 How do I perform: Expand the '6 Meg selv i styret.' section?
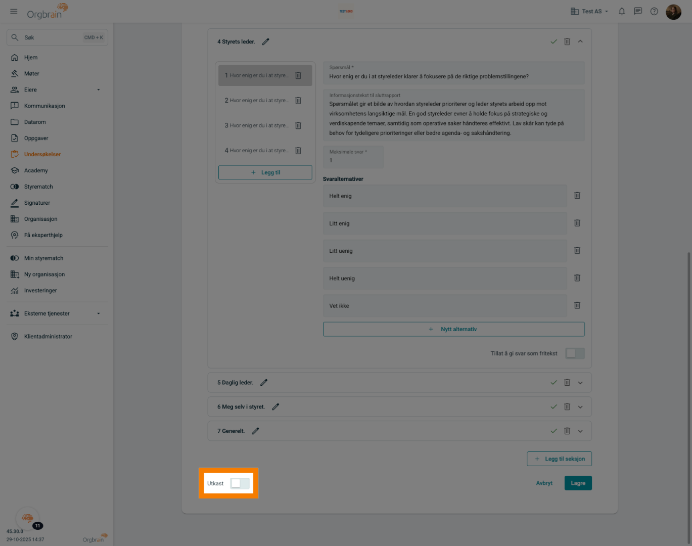click(x=580, y=407)
